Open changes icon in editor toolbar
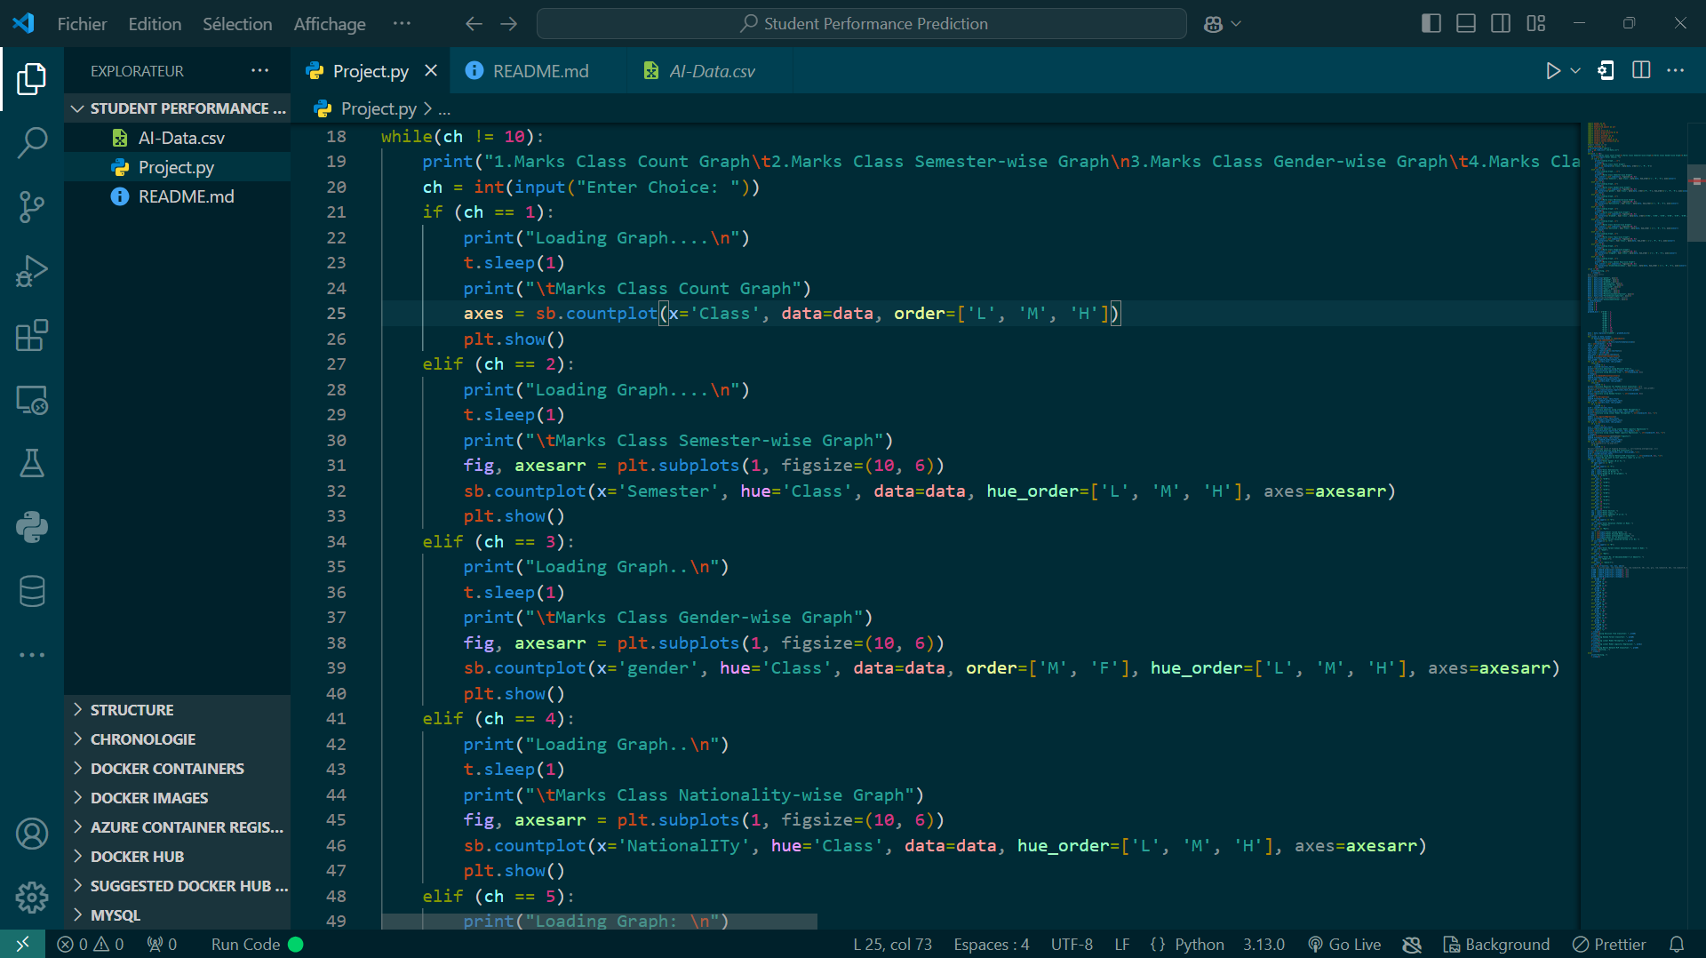This screenshot has height=958, width=1706. click(x=1606, y=71)
